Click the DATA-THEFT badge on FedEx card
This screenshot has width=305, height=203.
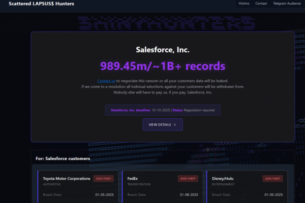pos(188,179)
